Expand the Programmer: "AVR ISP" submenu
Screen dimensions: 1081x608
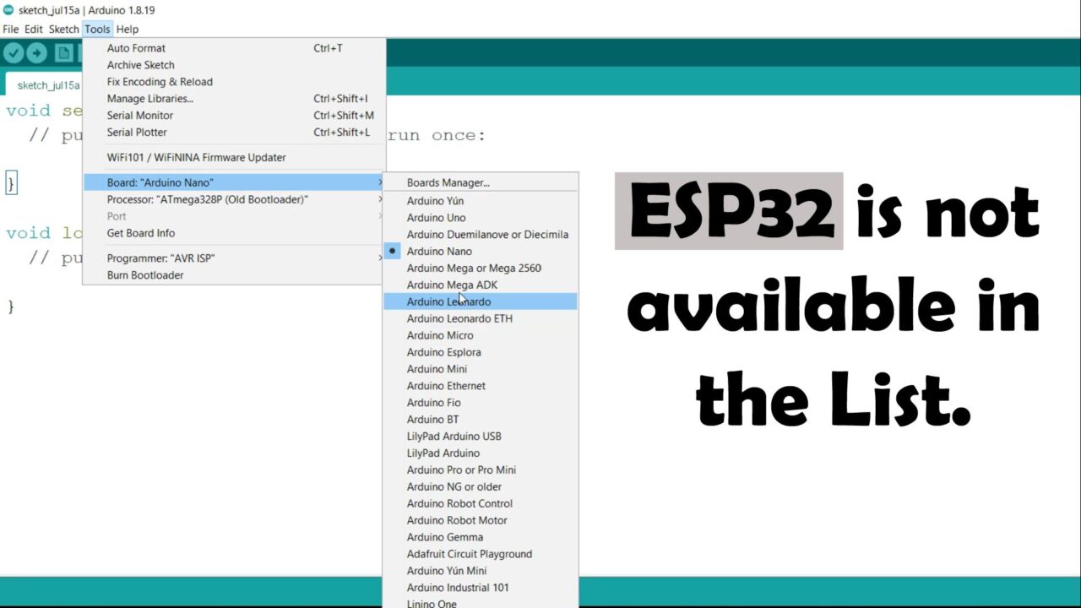[234, 258]
